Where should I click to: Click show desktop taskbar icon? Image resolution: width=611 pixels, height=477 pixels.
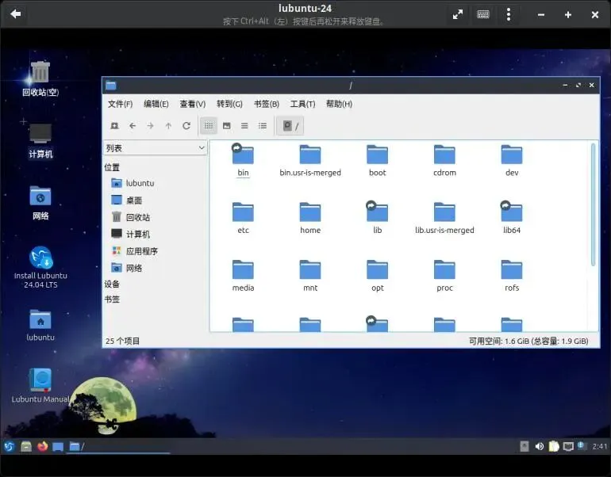58,446
